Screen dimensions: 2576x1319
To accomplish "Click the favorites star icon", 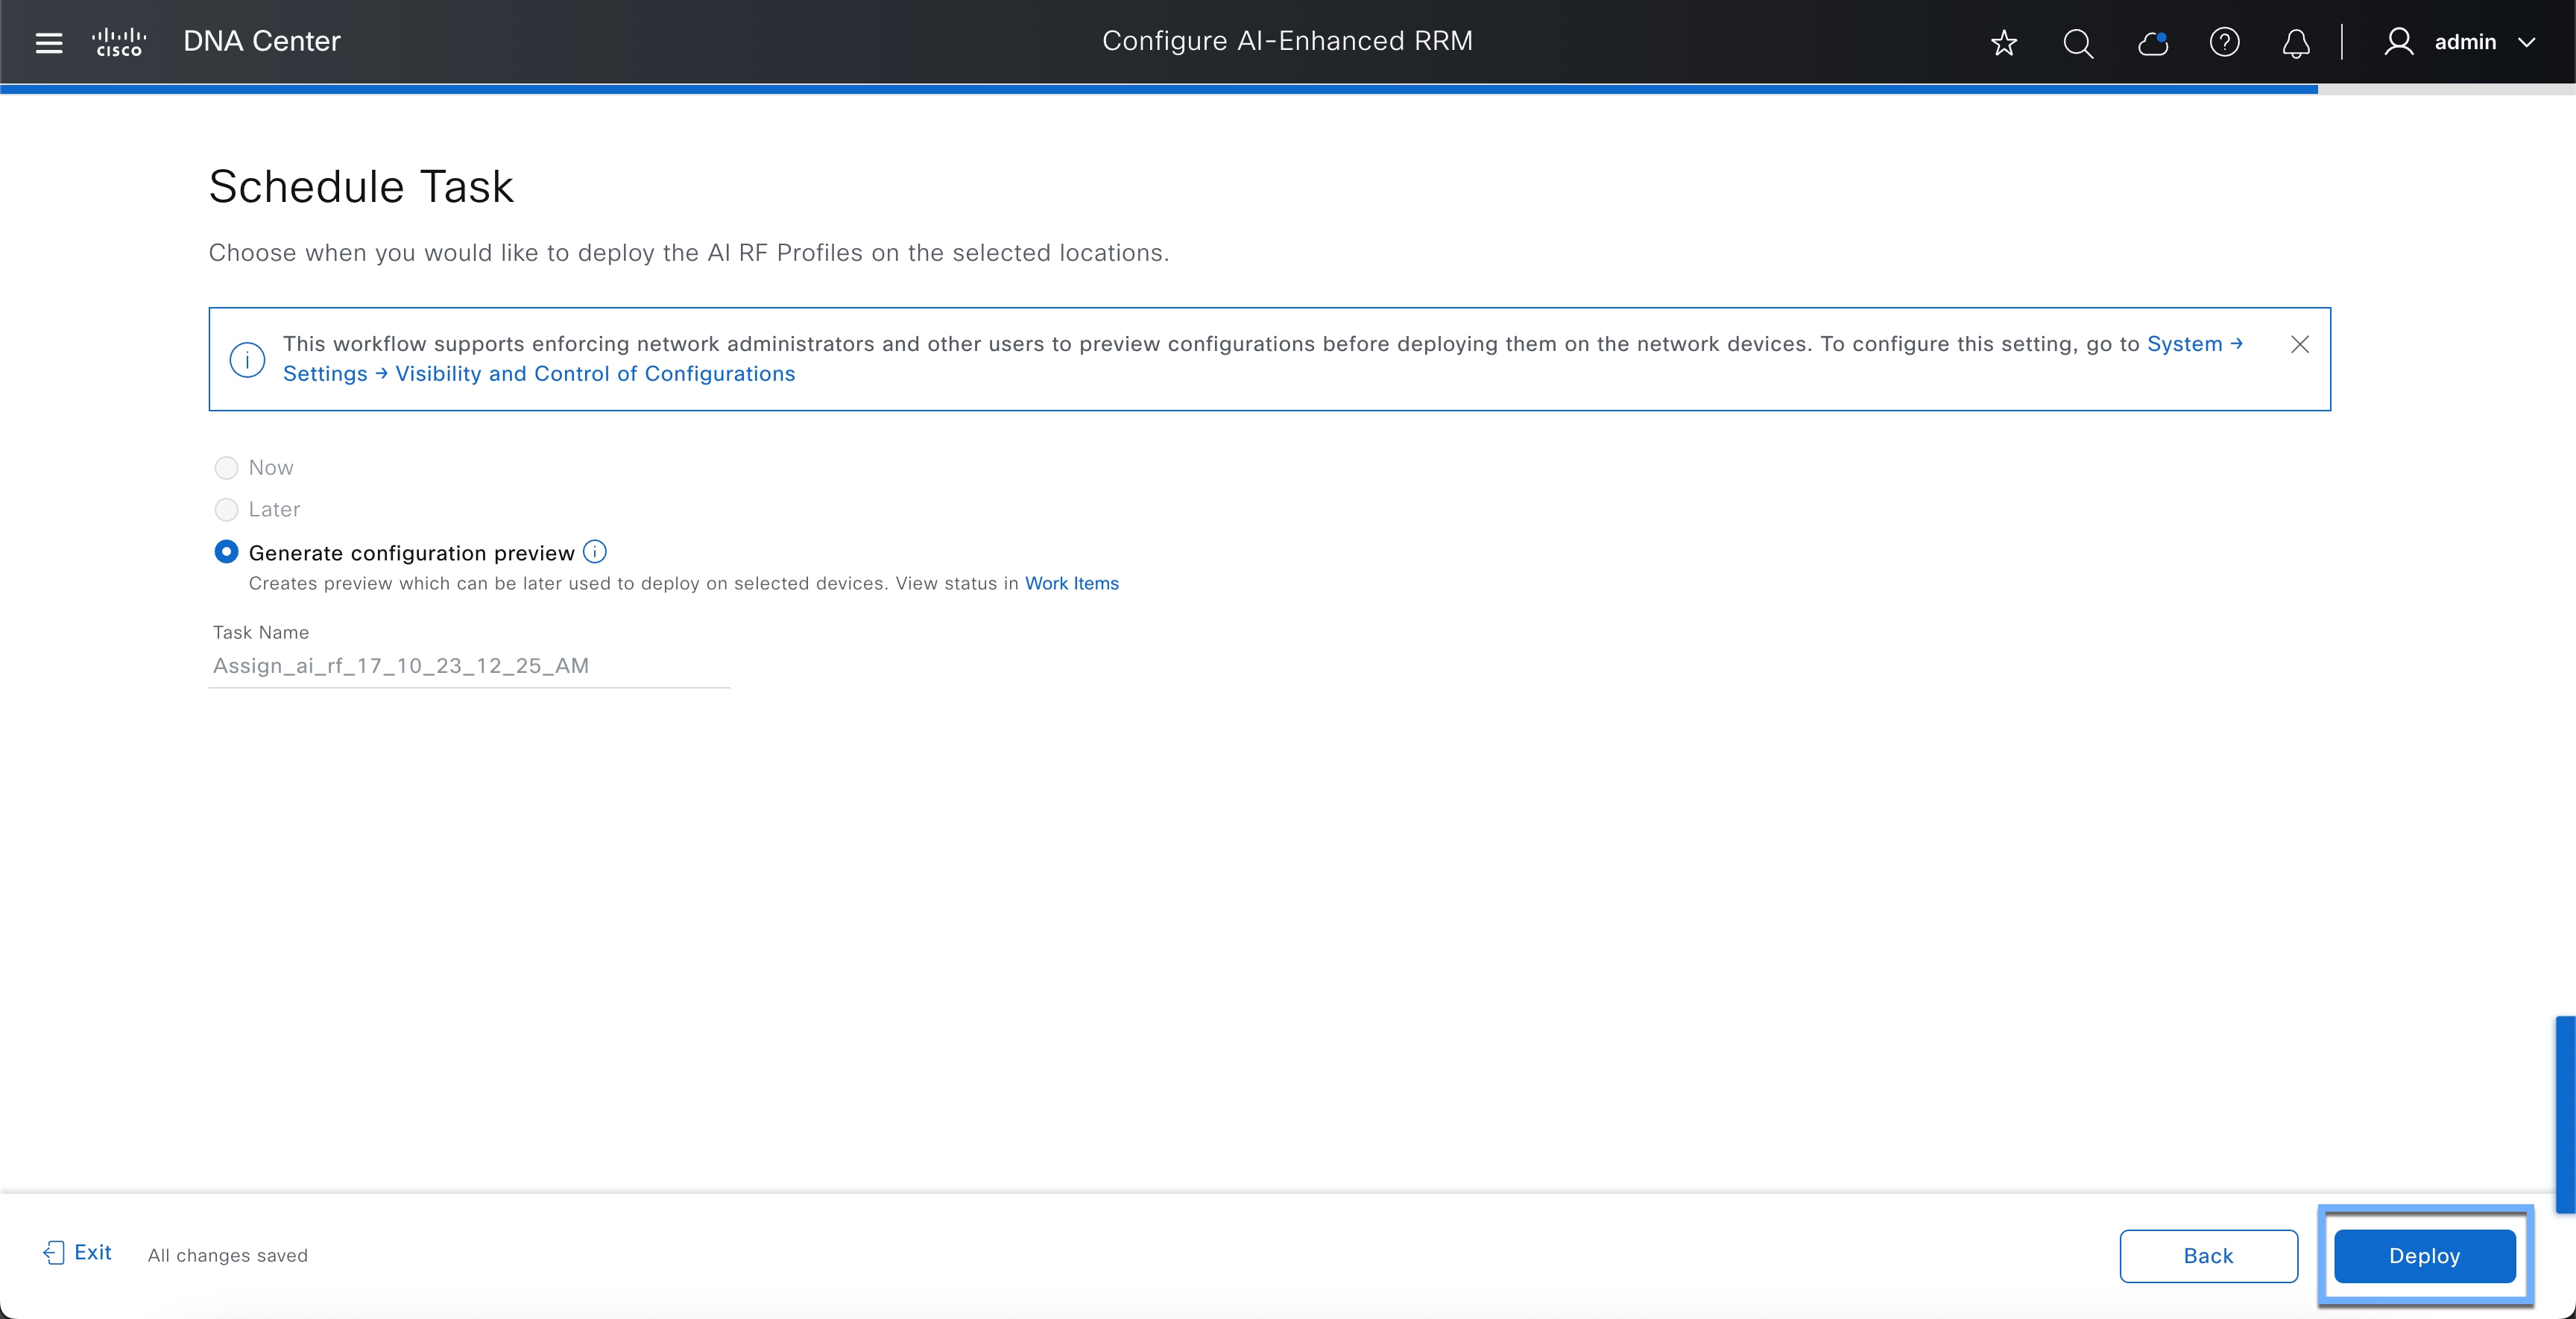I will (x=2004, y=43).
